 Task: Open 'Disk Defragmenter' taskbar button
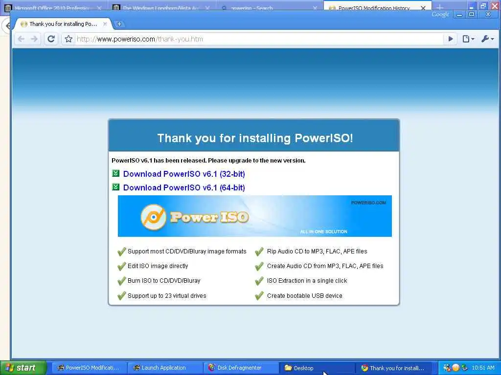[241, 368]
